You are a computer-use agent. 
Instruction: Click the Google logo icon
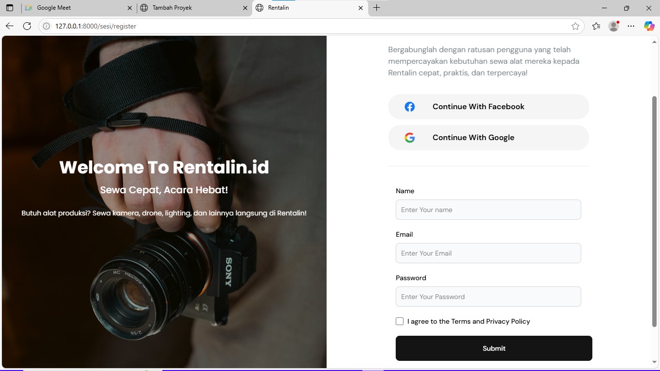pyautogui.click(x=410, y=138)
